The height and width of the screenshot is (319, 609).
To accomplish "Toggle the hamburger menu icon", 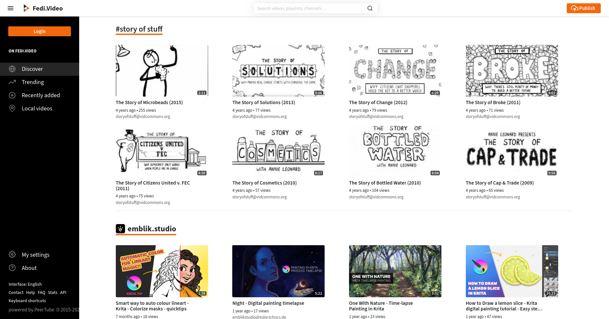I will coord(11,8).
